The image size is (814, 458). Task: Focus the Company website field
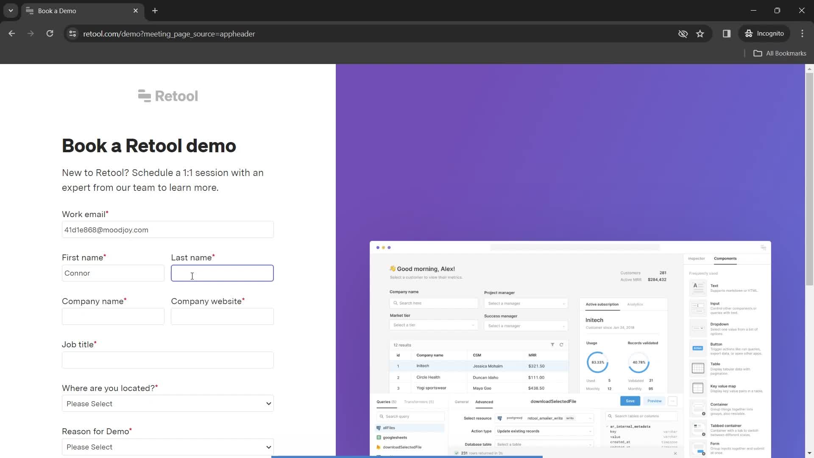222,317
